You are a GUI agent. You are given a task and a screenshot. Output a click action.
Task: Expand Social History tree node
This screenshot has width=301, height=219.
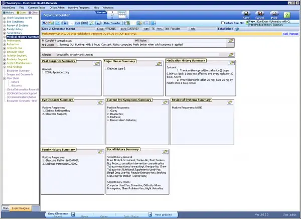pyautogui.click(x=4, y=33)
